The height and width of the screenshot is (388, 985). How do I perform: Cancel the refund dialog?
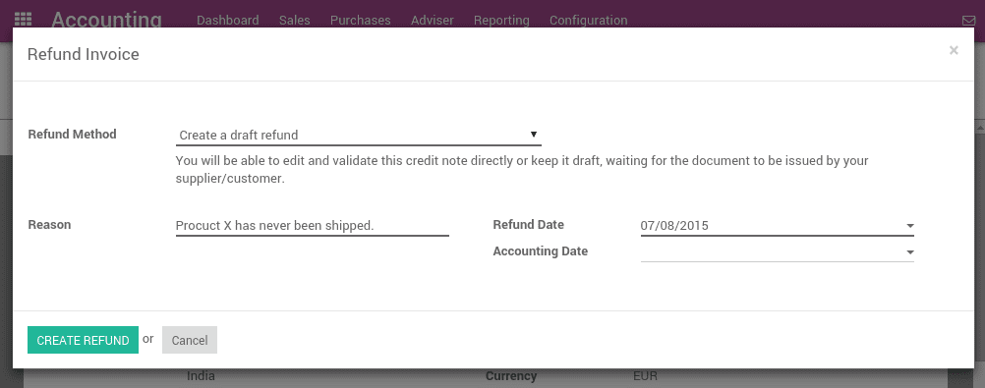(190, 340)
